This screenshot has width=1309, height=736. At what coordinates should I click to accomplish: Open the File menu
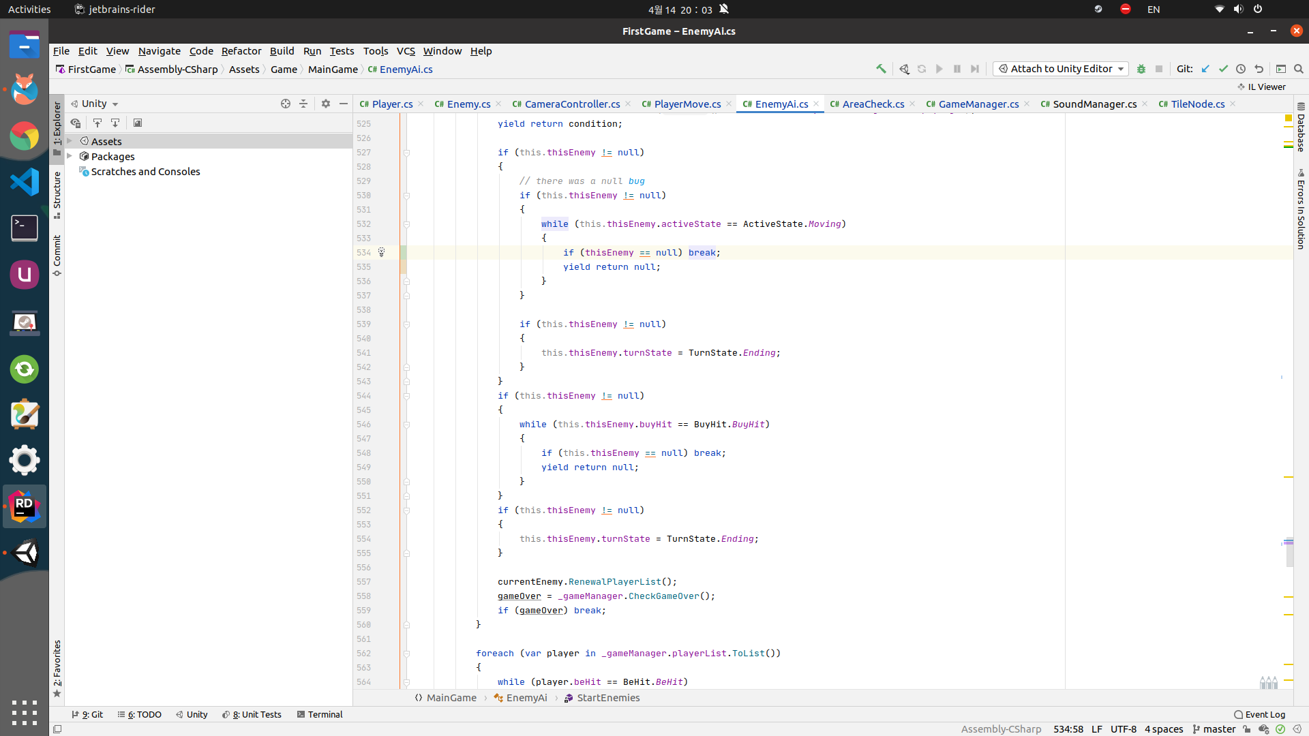61,51
